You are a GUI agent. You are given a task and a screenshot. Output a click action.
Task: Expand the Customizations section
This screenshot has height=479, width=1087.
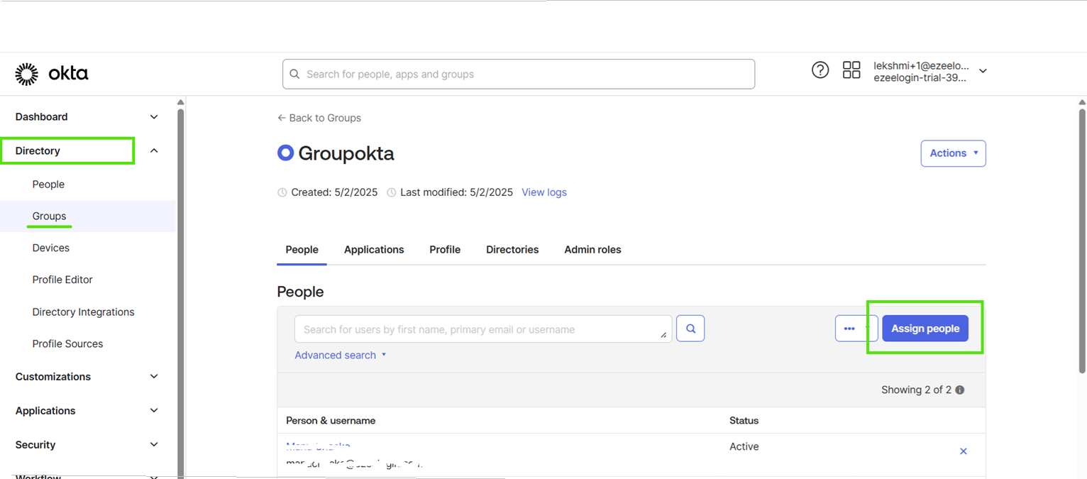(154, 377)
